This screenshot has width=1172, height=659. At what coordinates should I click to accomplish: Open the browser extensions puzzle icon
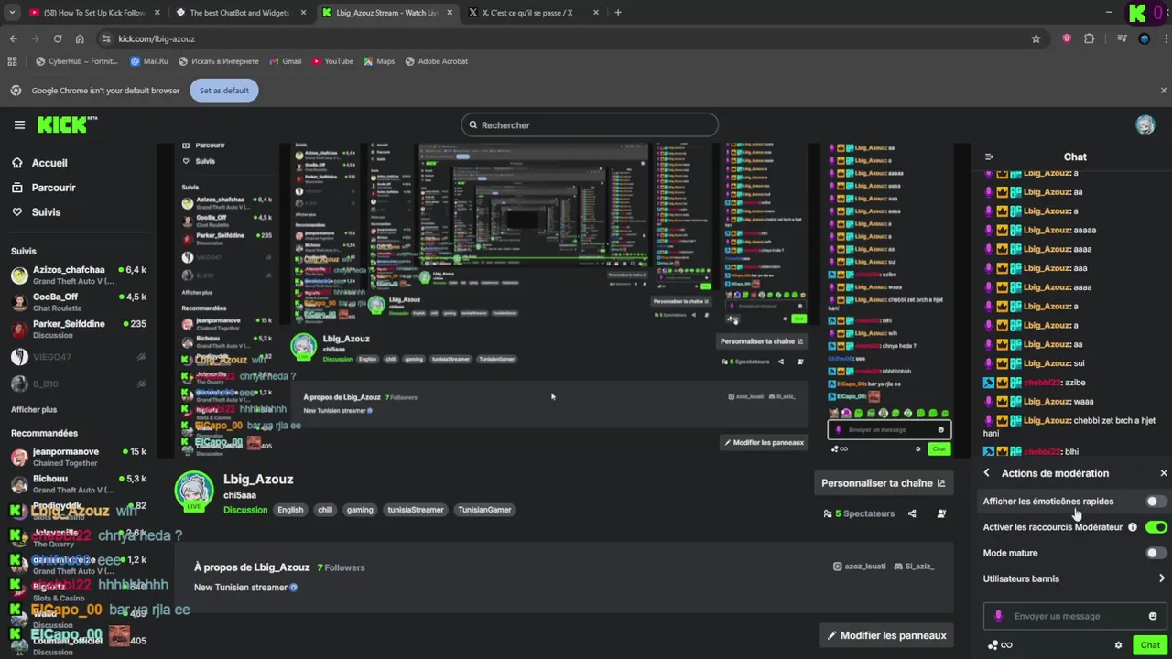1089,38
